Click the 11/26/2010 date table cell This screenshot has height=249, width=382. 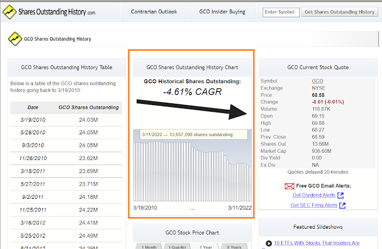point(33,158)
